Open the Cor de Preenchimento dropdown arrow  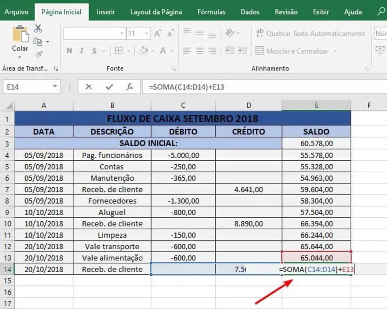tap(153, 50)
